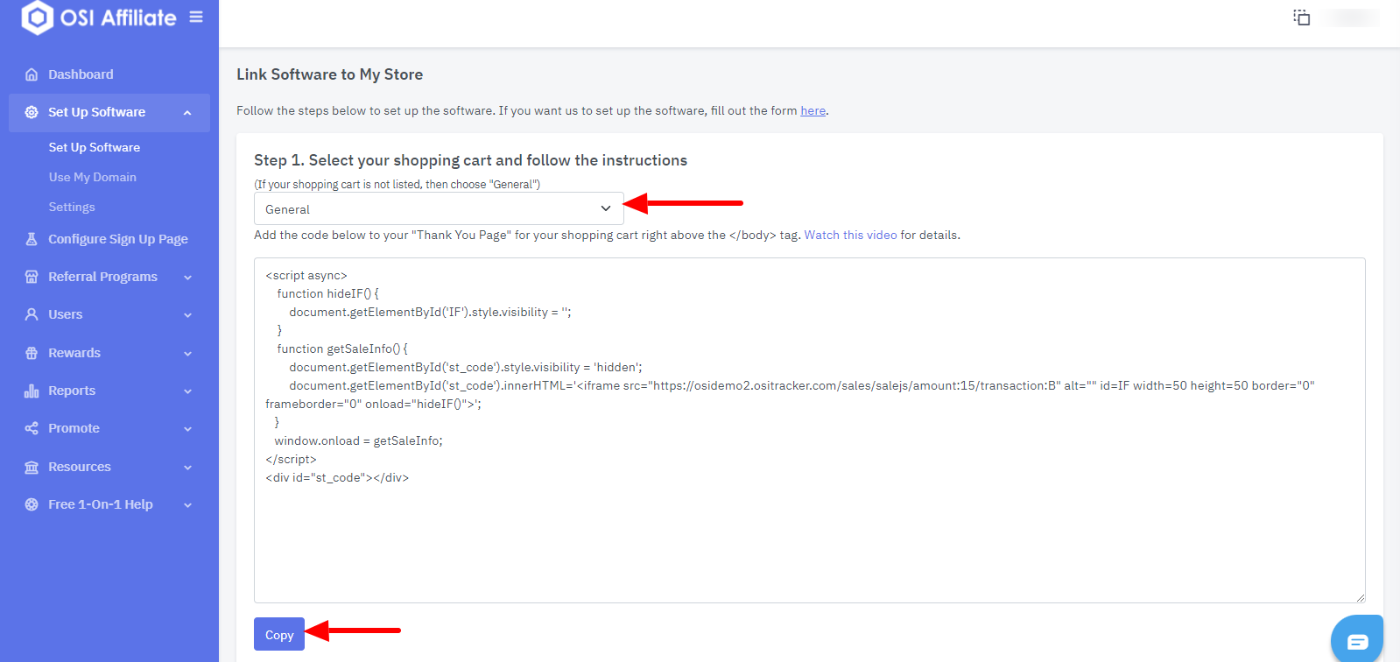Open the Dashboard menu item
The height and width of the screenshot is (662, 1400).
pos(81,74)
